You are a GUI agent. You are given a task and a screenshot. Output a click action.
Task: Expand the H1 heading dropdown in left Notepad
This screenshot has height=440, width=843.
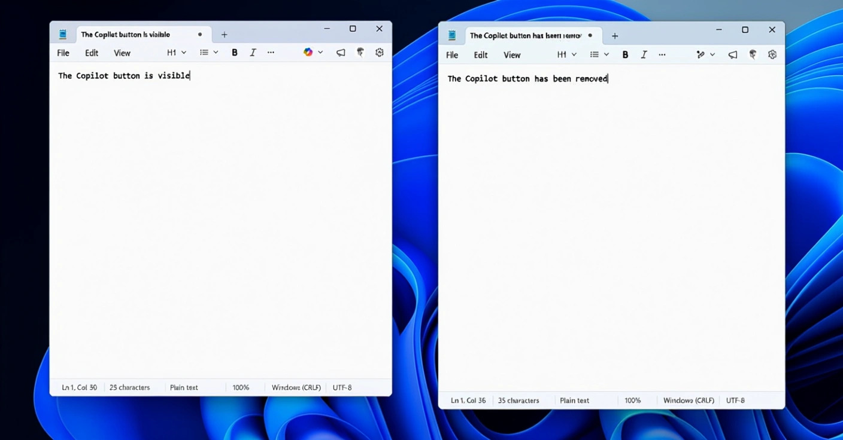[177, 53]
